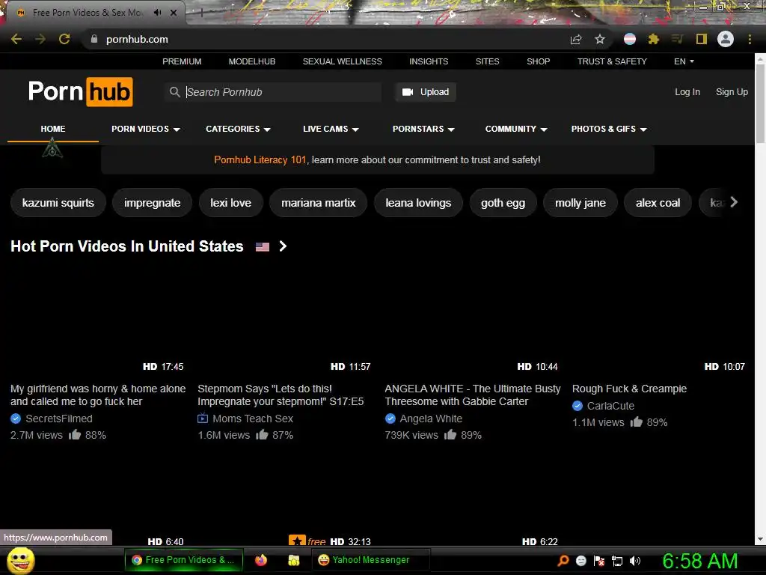Click the Log In link
Viewport: 766px width, 575px height.
[x=687, y=92]
